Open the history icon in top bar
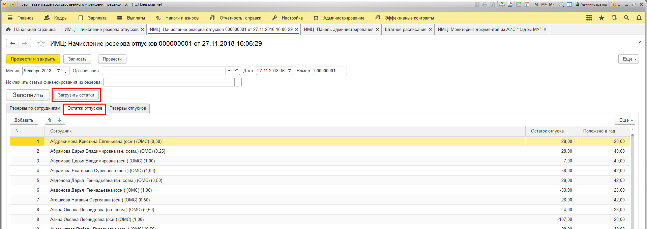The width and height of the screenshot is (647, 229). click(x=614, y=18)
